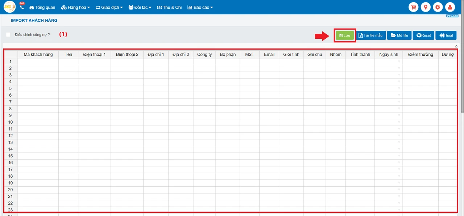Select Nhóm column header
464x216 pixels.
click(x=336, y=55)
